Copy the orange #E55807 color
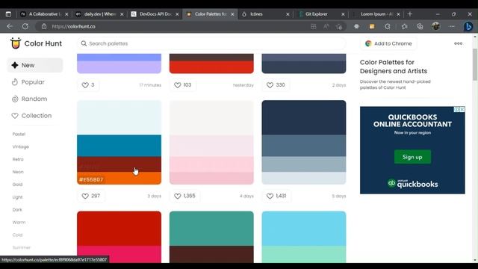The width and height of the screenshot is (478, 269). tap(91, 179)
